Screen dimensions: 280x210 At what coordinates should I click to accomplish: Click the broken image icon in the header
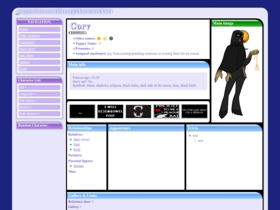pyautogui.click(x=17, y=13)
